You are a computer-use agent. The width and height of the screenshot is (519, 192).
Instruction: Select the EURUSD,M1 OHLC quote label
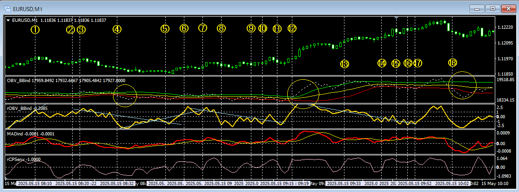[x=59, y=20]
